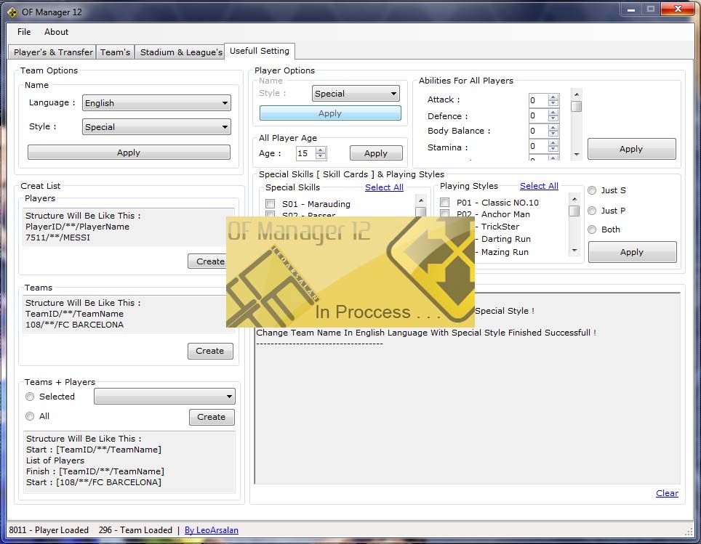Screen dimensions: 701x544
Task: Open the Selected team combo box
Action: 164,397
